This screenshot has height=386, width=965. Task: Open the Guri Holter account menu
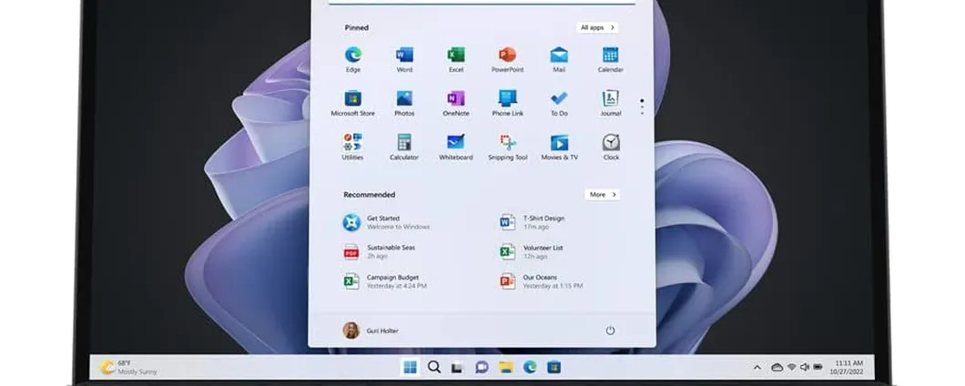tap(371, 330)
